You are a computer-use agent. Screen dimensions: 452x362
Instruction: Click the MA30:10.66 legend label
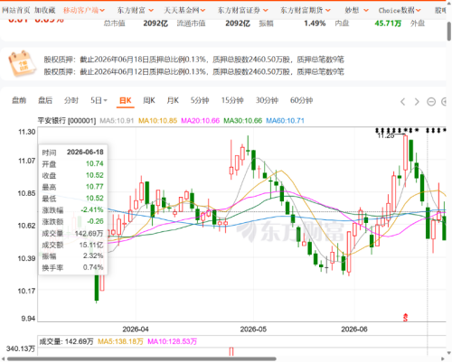click(243, 121)
